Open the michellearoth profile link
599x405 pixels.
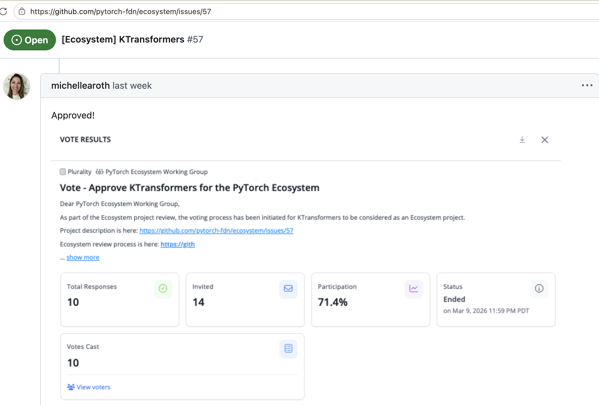(x=80, y=86)
